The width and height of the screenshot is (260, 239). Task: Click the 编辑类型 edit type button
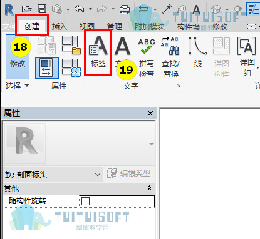coord(129,173)
